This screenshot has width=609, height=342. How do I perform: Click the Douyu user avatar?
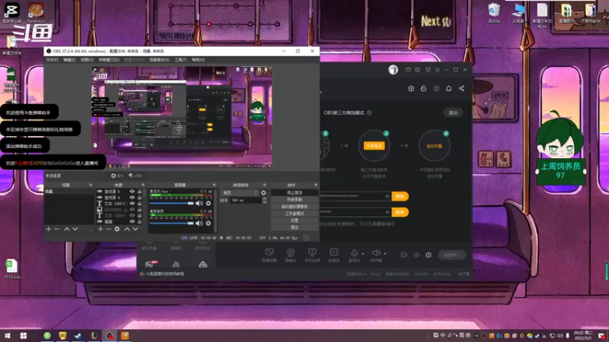tap(393, 69)
